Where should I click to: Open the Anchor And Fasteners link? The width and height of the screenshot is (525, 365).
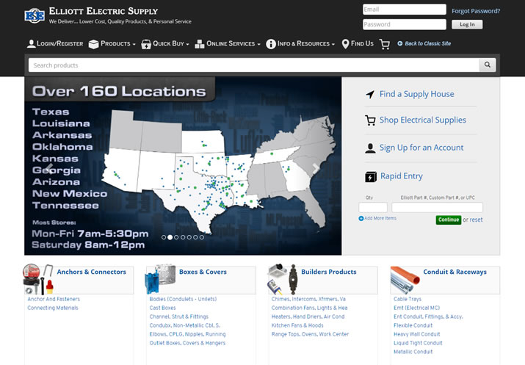coord(54,299)
